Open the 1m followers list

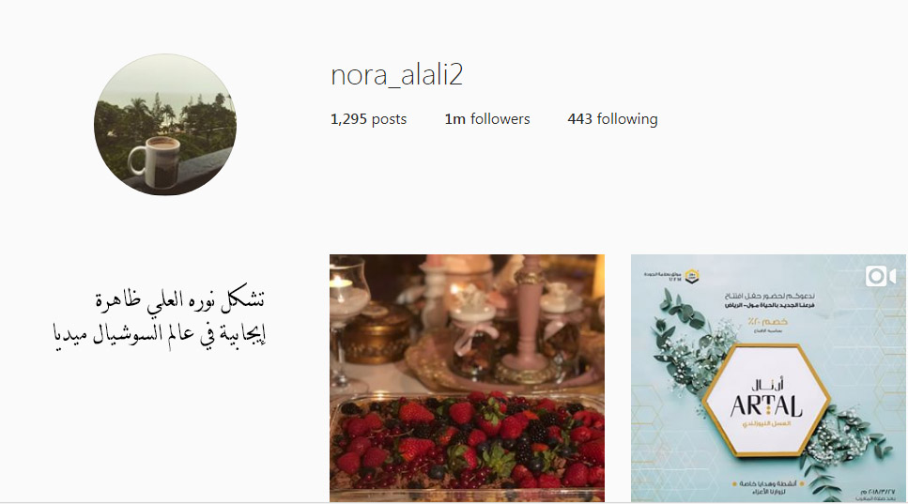tap(487, 118)
